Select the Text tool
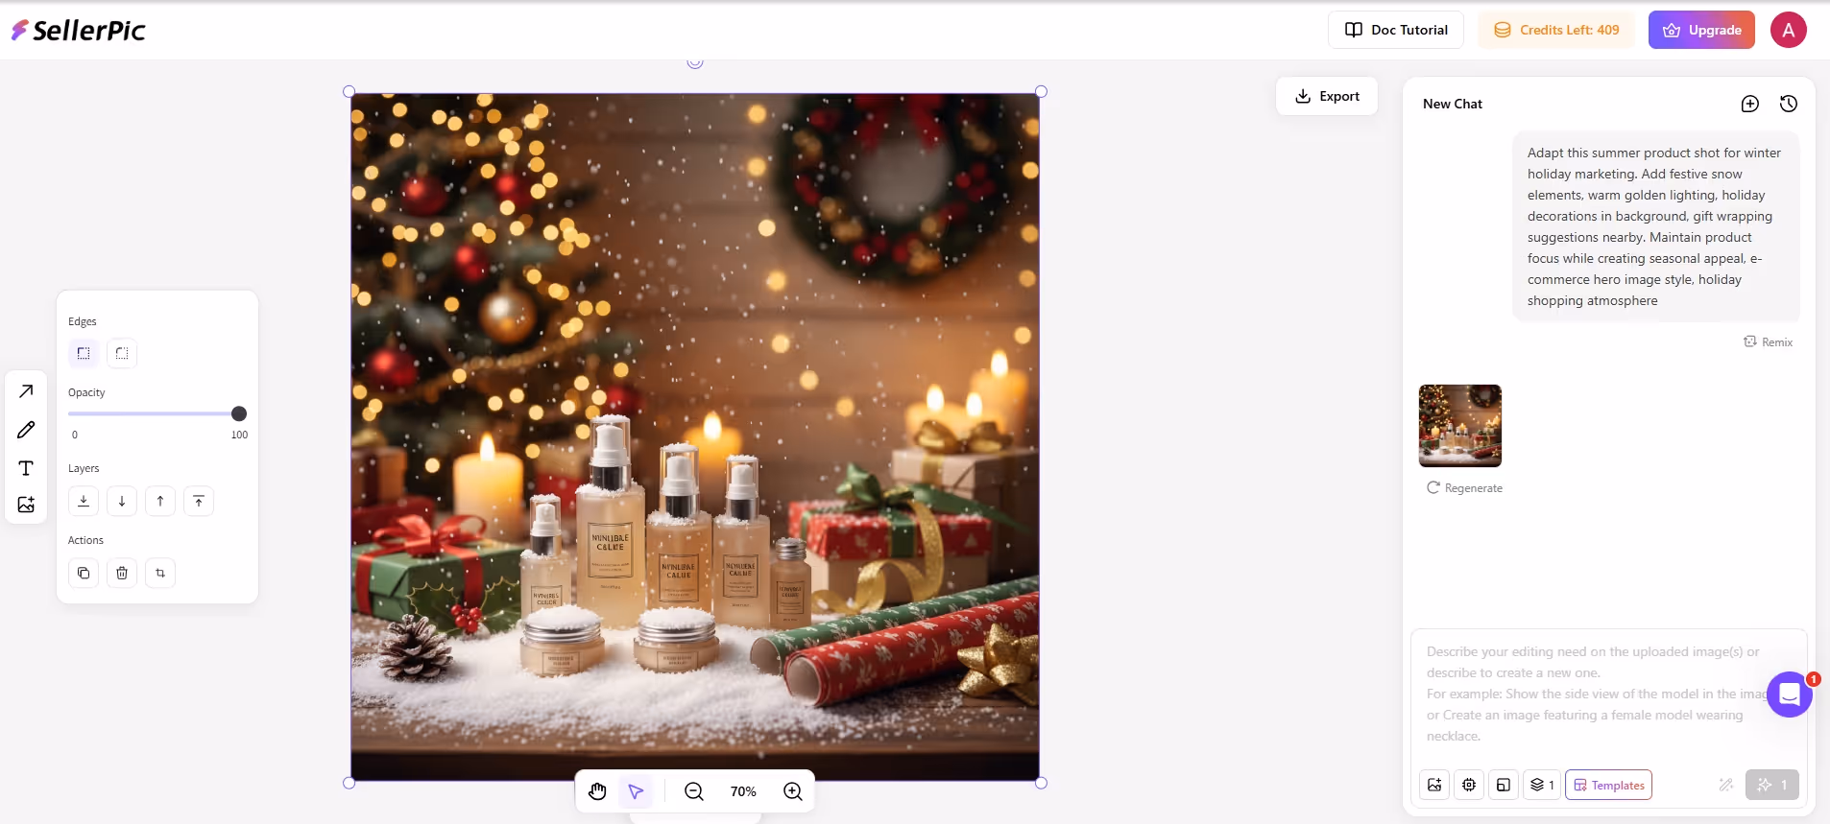 click(26, 468)
